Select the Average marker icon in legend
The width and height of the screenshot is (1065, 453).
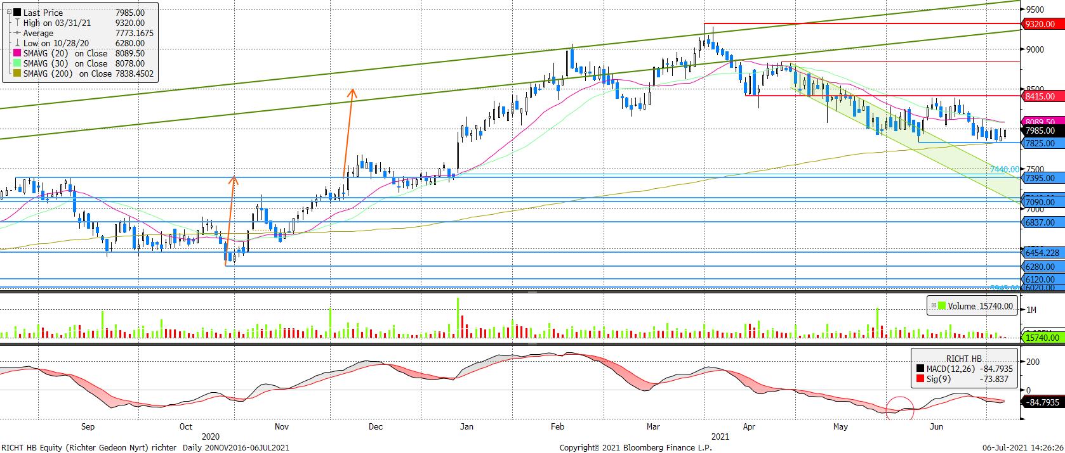coord(17,33)
